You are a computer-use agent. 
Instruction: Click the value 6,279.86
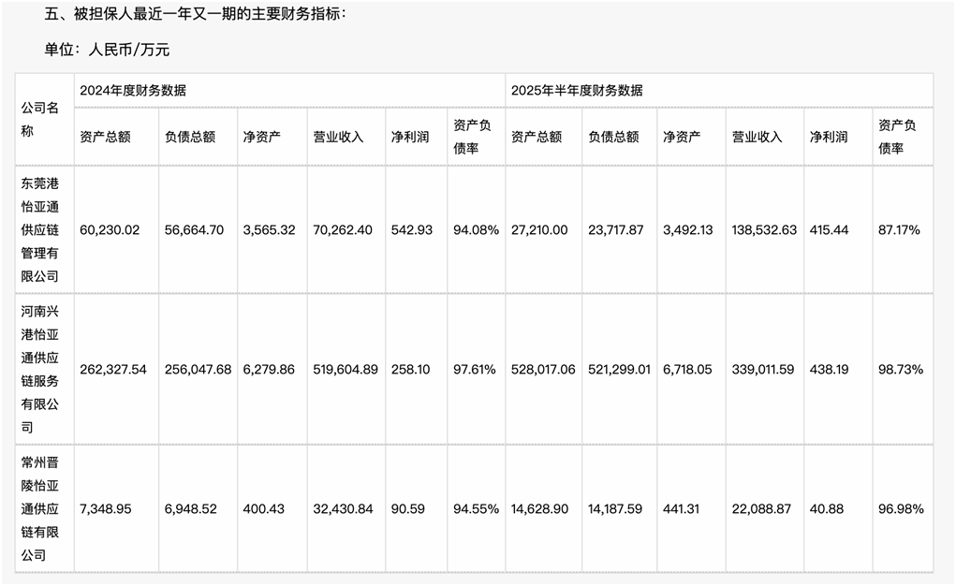coord(269,370)
